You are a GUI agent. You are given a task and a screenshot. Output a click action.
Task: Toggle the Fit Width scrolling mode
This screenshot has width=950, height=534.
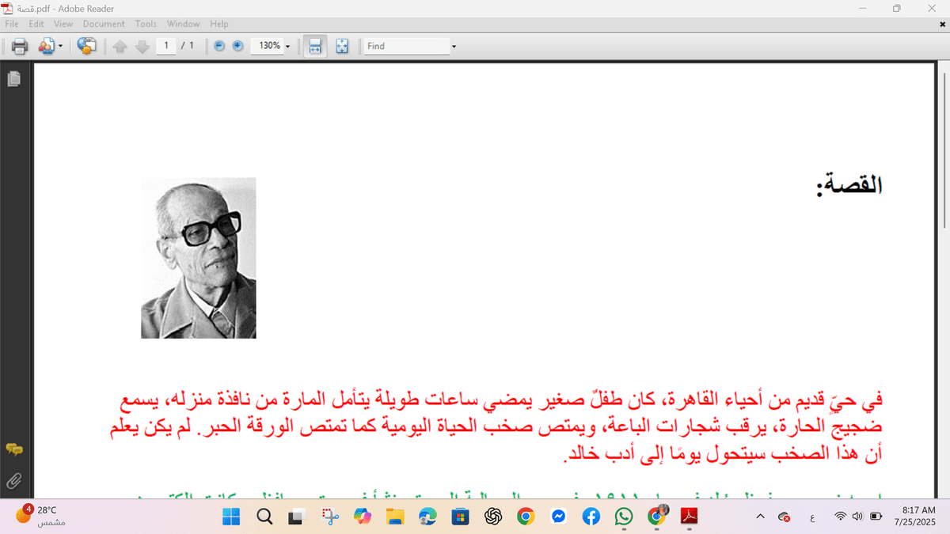pyautogui.click(x=314, y=46)
